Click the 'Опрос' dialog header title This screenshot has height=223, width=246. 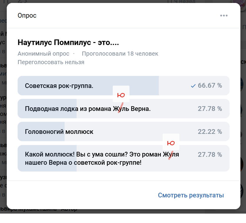(27, 16)
